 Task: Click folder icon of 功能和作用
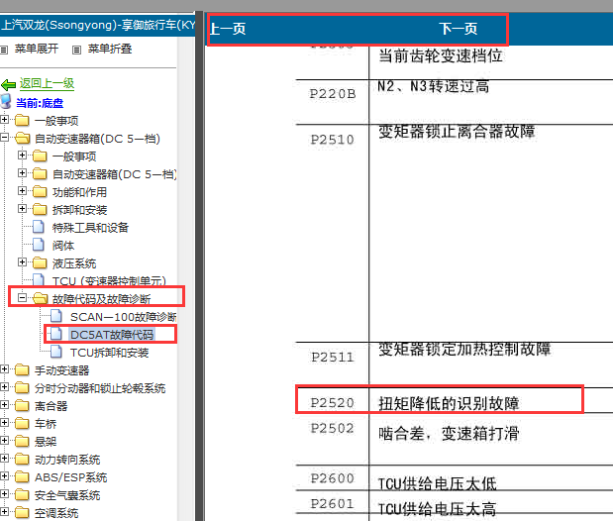tap(40, 191)
